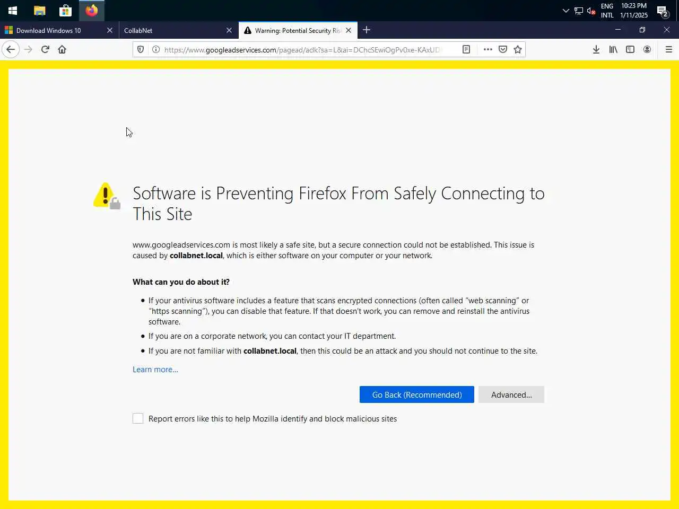Minimize the Firefox window
Screen dimensions: 679x509
click(618, 30)
